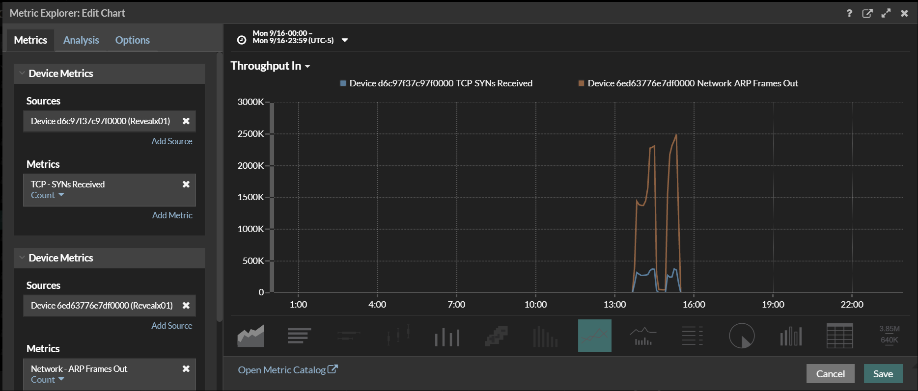
Task: Switch to the Analysis tab
Action: [x=81, y=40]
